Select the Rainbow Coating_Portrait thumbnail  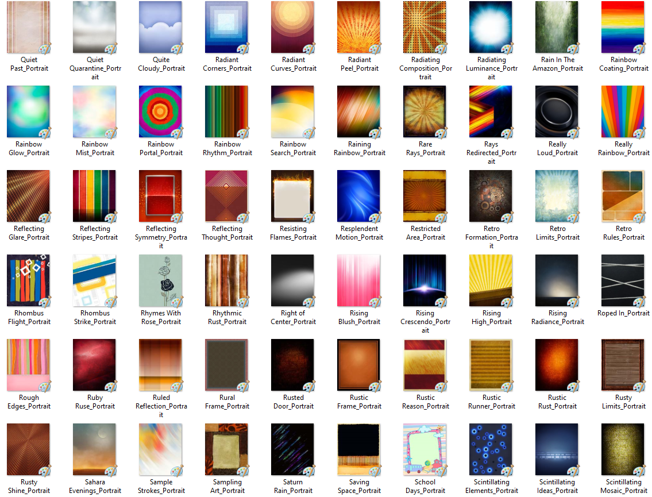pos(623,27)
